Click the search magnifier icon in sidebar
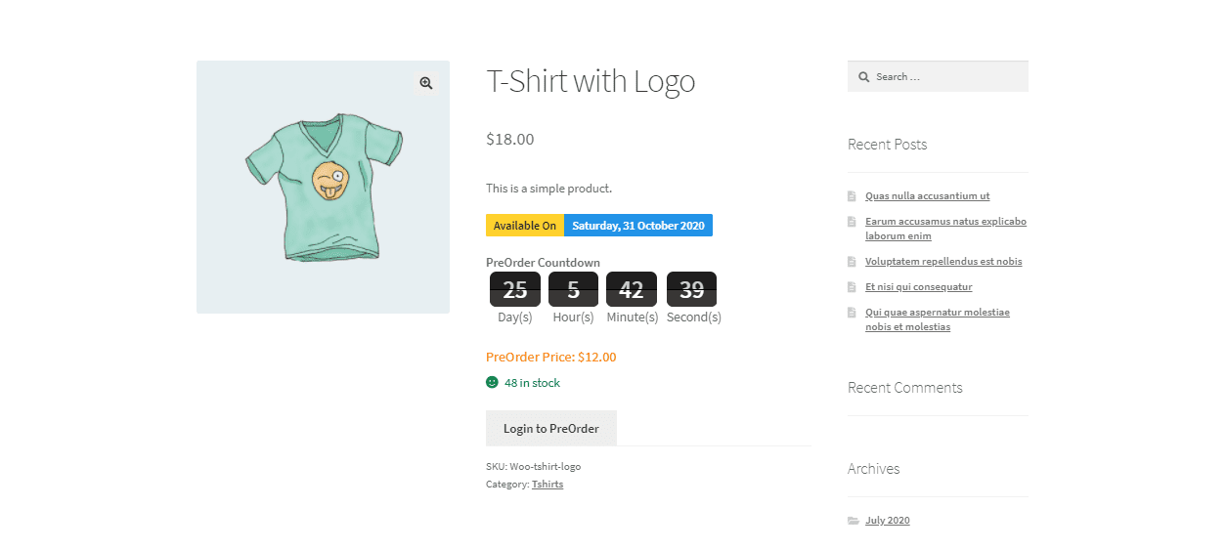Image resolution: width=1227 pixels, height=550 pixels. tap(863, 77)
